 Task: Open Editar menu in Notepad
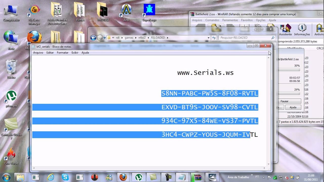tap(50, 53)
